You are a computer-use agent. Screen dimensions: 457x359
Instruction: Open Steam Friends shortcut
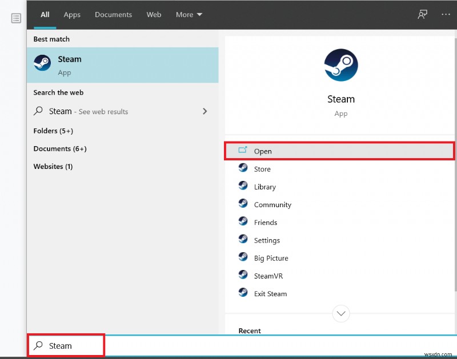point(339,223)
